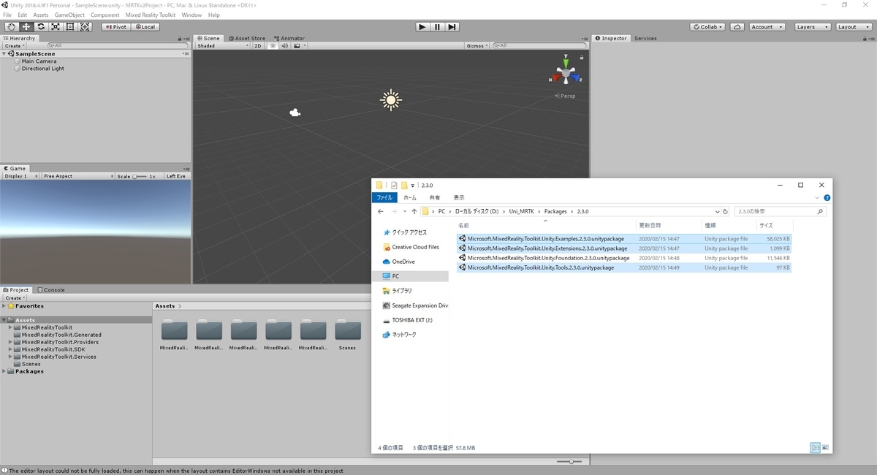Open the Display 1 dropdown in Game view

pyautogui.click(x=20, y=176)
